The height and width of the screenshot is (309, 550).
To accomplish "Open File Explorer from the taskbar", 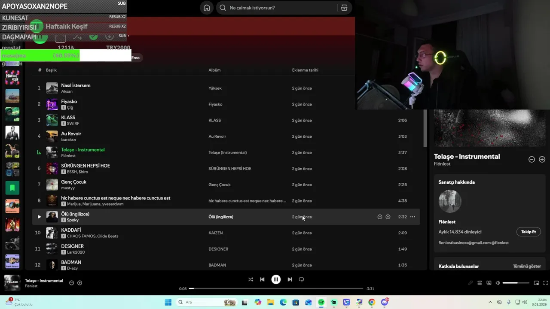I will [x=270, y=302].
